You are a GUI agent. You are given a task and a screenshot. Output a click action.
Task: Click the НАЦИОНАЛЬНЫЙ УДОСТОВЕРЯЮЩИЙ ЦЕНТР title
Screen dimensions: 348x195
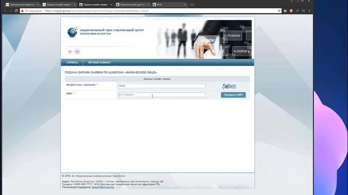tap(112, 30)
